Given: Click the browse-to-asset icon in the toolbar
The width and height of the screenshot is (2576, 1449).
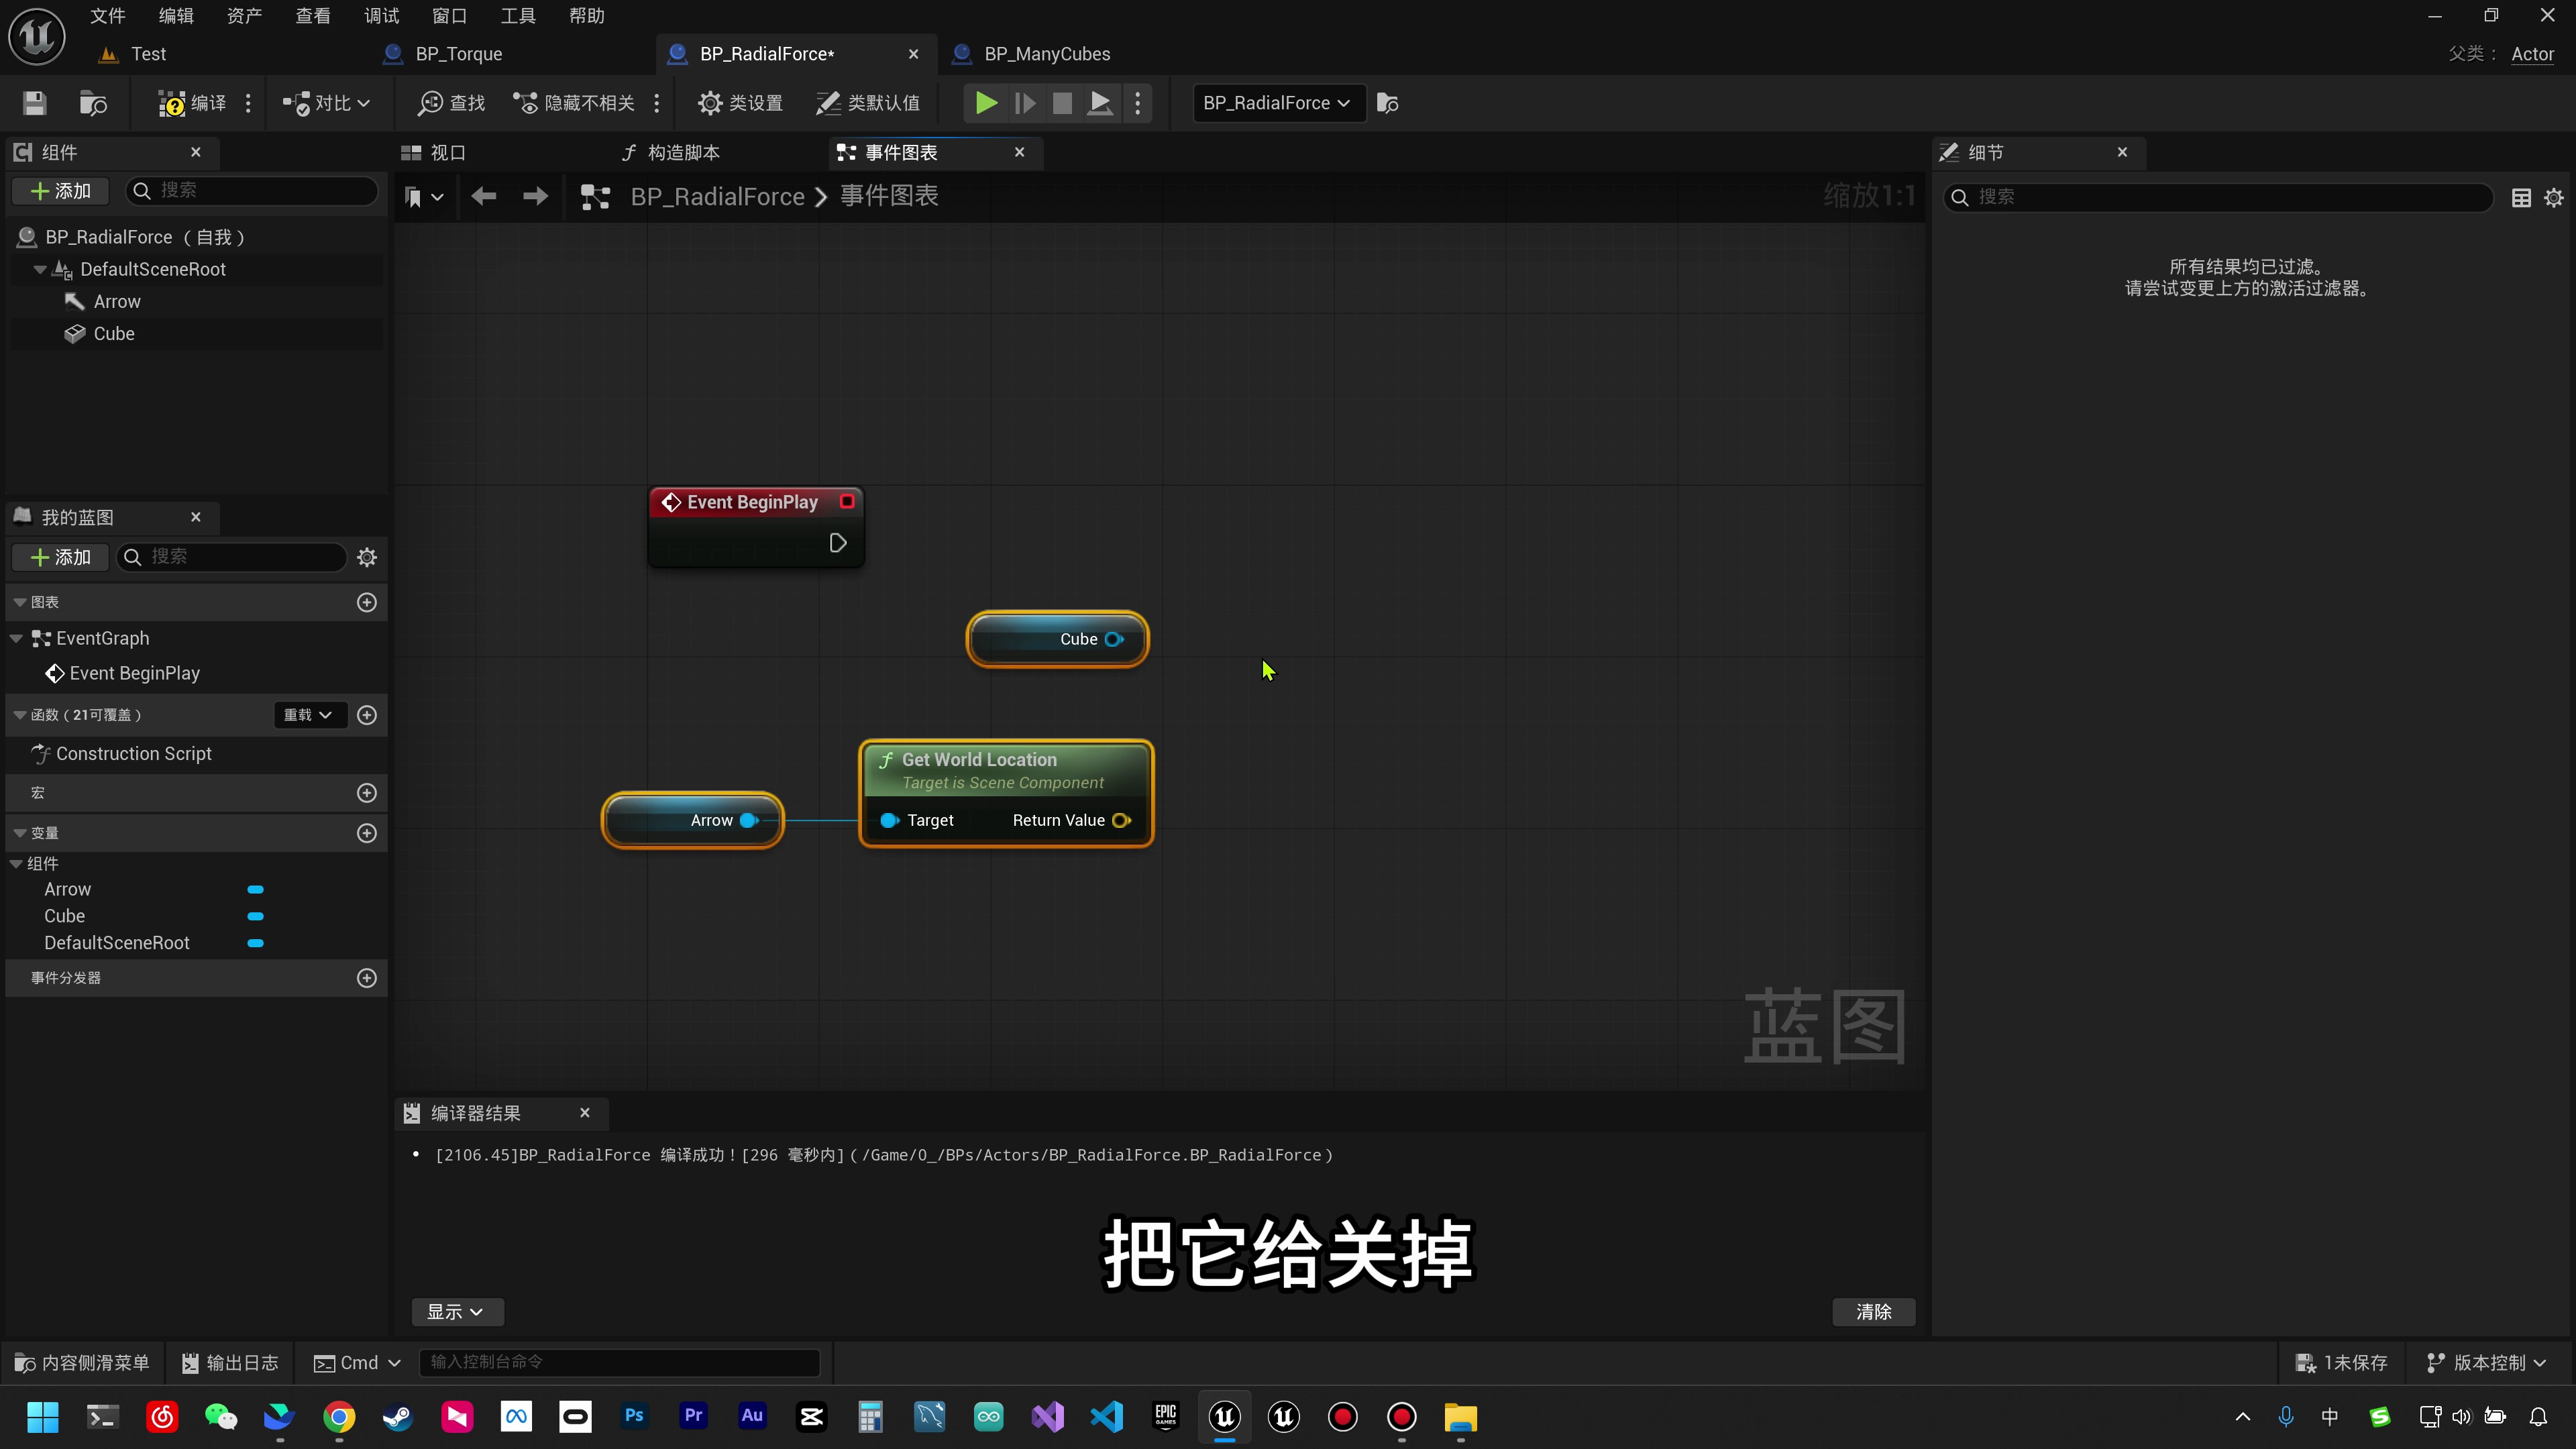Looking at the screenshot, I should coord(93,103).
